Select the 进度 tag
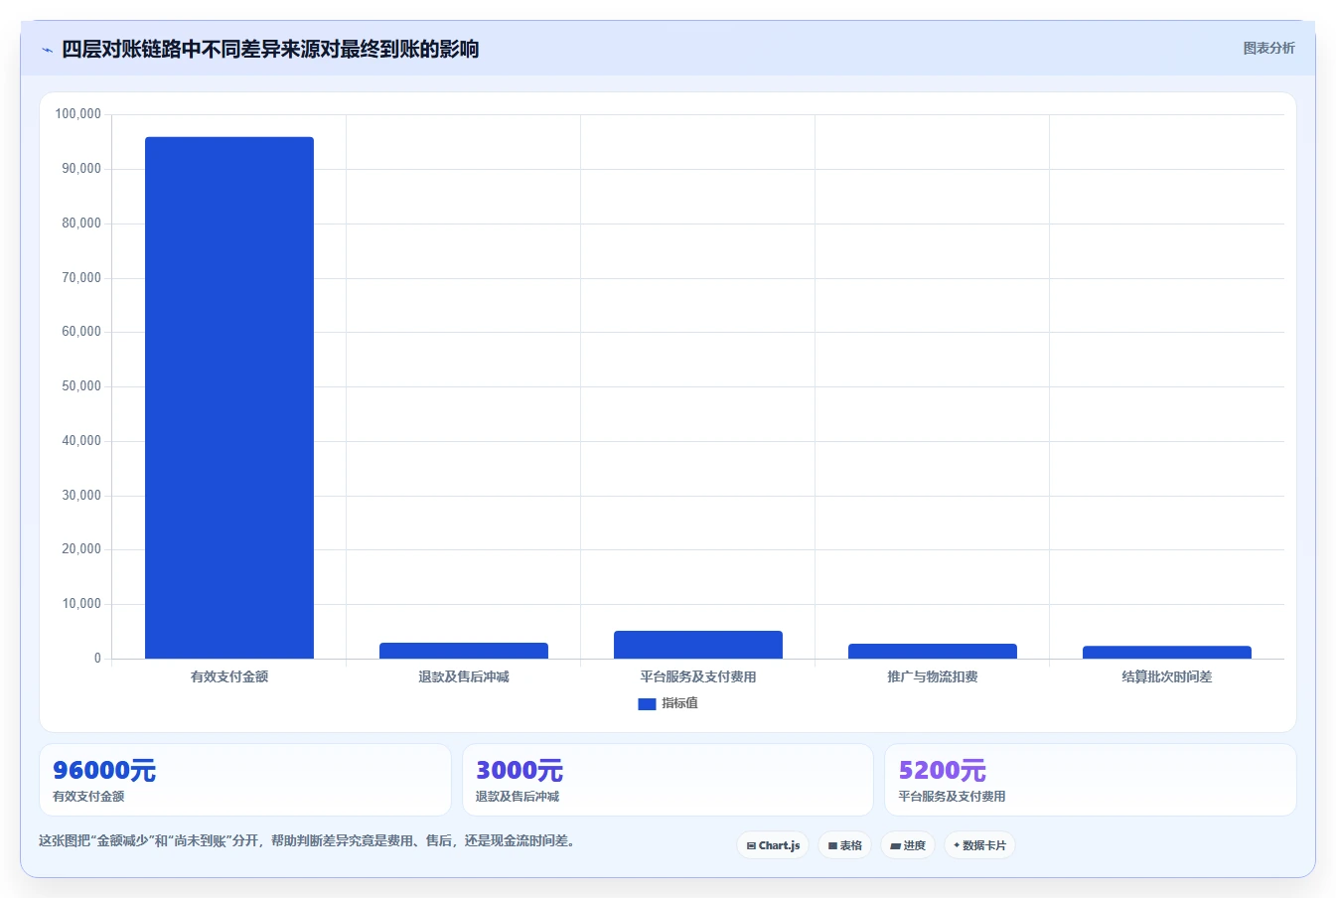The height and width of the screenshot is (898, 1336). pos(908,845)
